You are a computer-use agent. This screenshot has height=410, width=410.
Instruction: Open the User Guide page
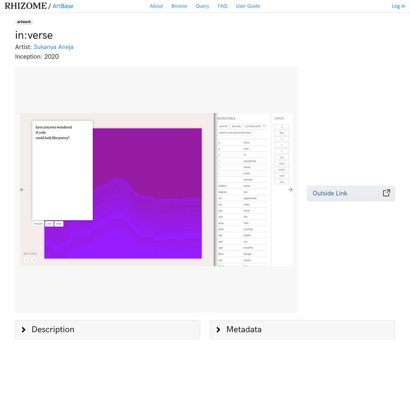[248, 6]
